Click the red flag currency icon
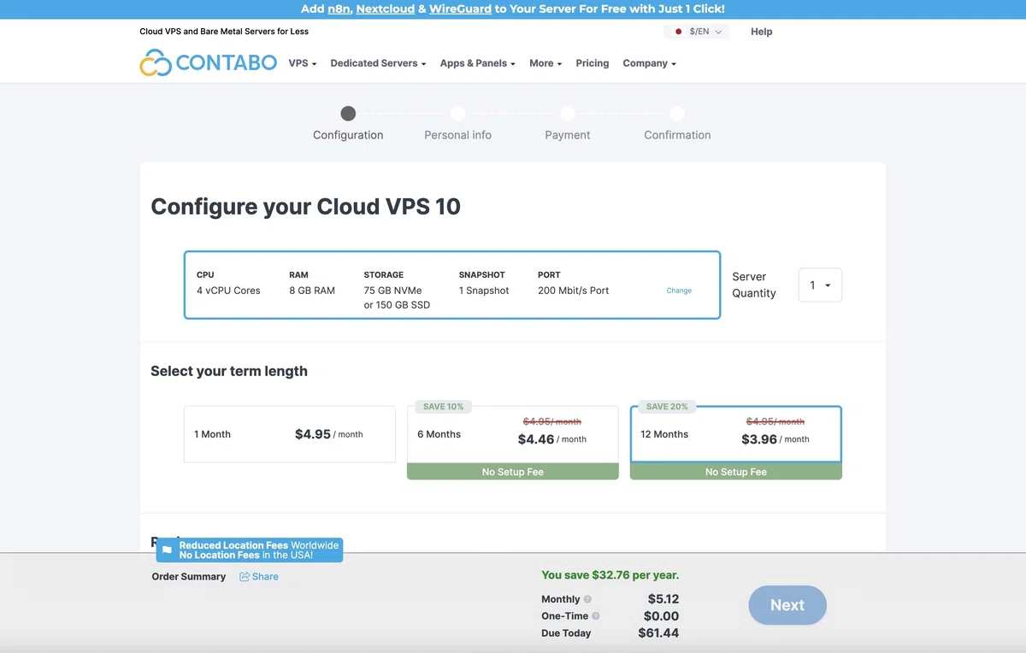The width and height of the screenshot is (1026, 653). (679, 32)
